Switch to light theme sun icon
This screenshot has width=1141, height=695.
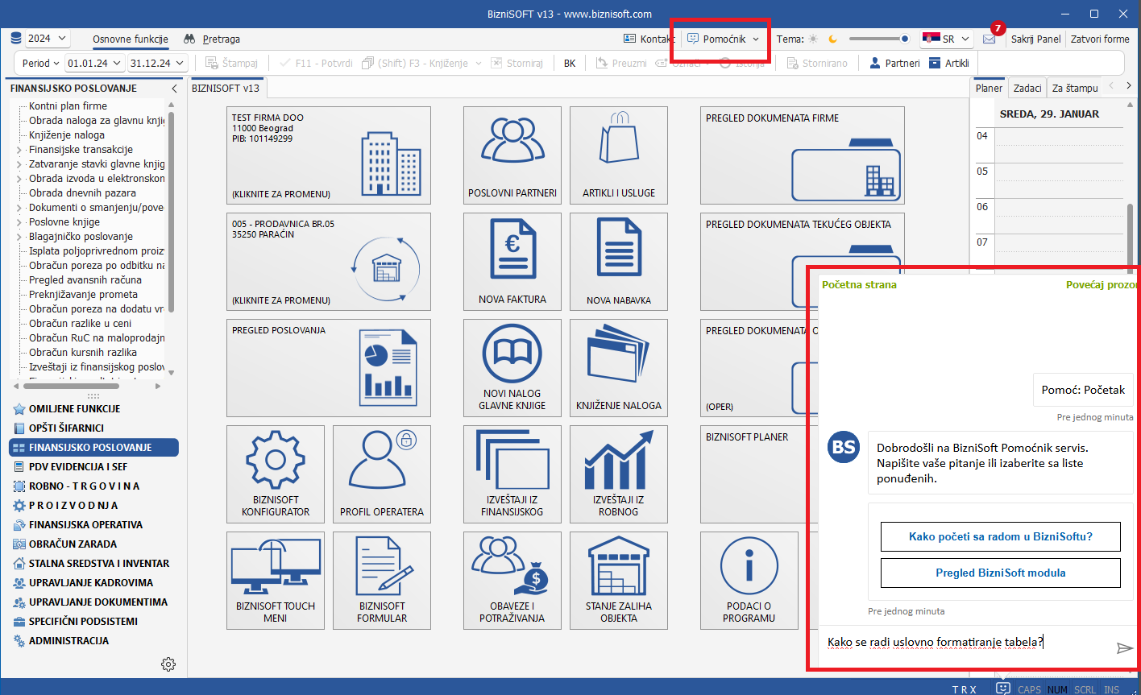[813, 39]
